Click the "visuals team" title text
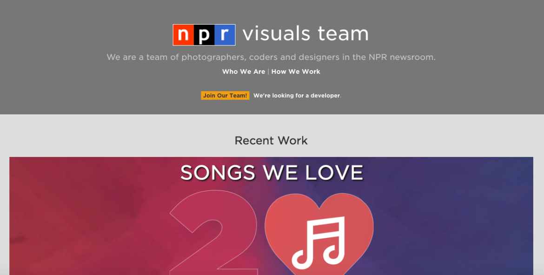Viewport: 544px width, 275px height. 305,34
